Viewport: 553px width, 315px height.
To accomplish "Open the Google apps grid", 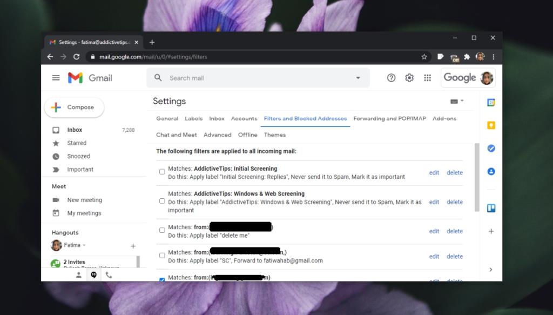I will [x=427, y=77].
